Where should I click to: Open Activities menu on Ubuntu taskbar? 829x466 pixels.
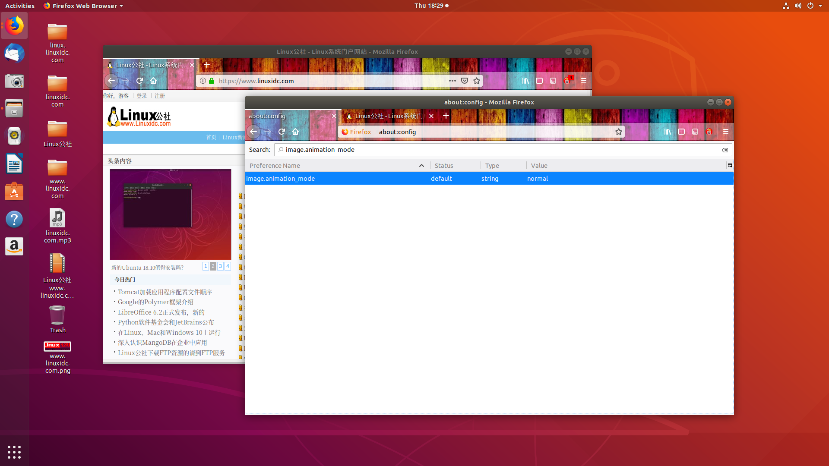pos(20,6)
